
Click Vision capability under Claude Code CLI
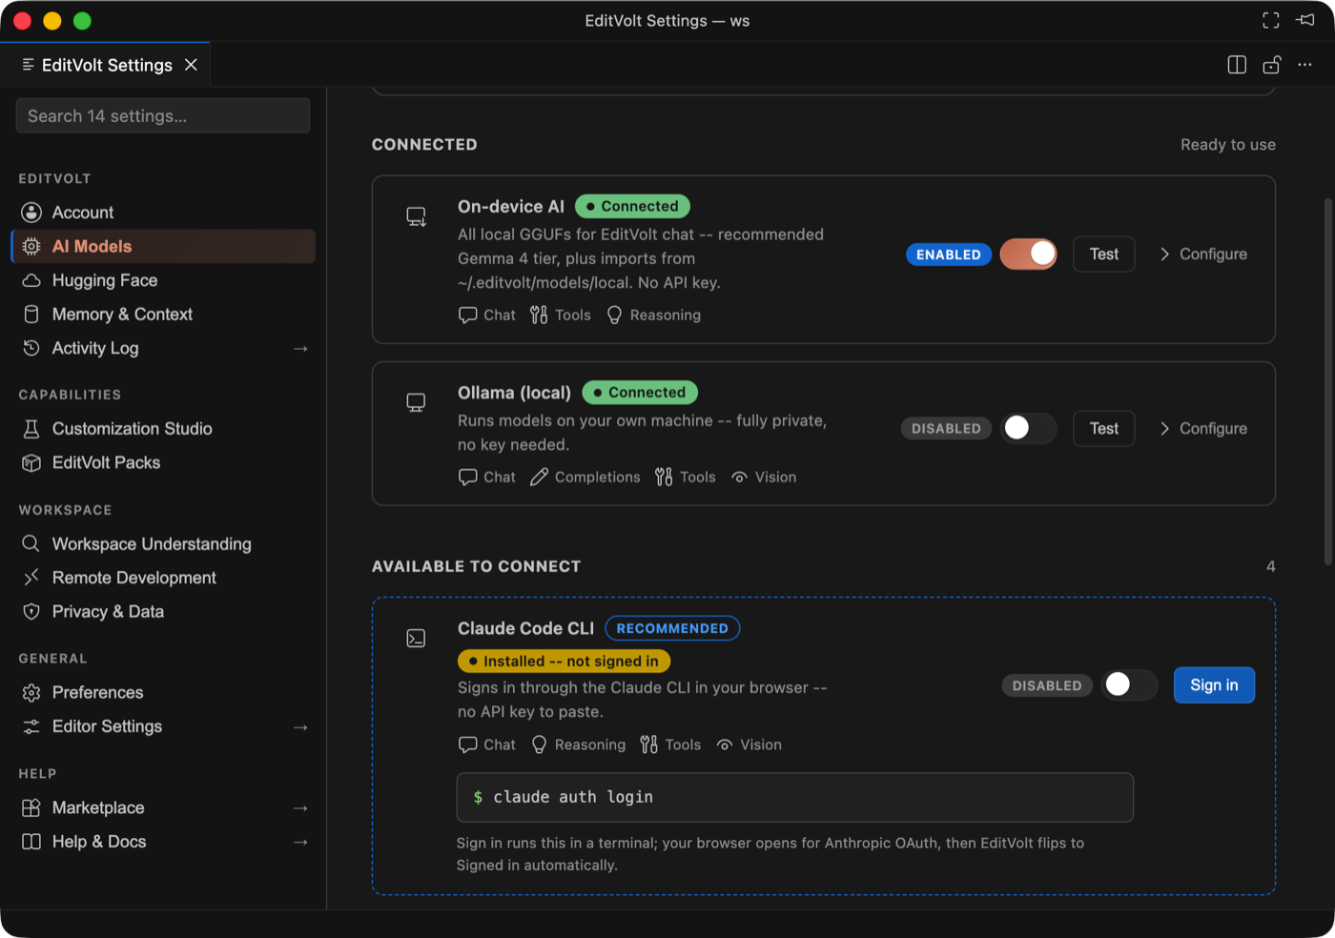tap(749, 745)
